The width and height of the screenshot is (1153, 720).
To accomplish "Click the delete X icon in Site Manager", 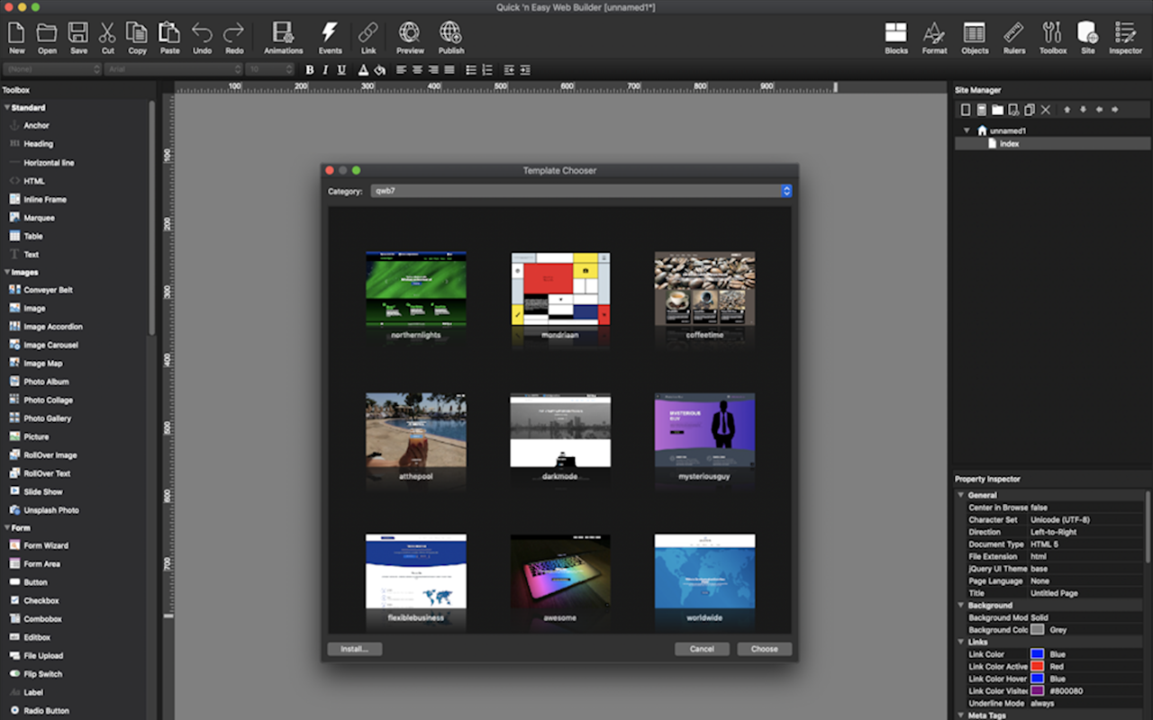I will click(x=1046, y=110).
